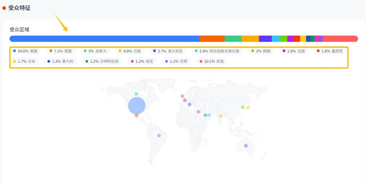Click the 受众区域 card title

tap(19, 29)
